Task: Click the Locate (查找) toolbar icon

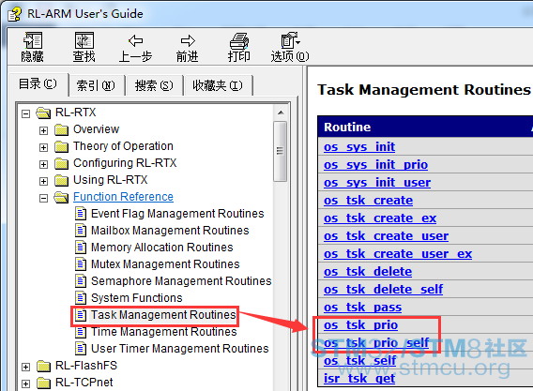Action: 84,40
